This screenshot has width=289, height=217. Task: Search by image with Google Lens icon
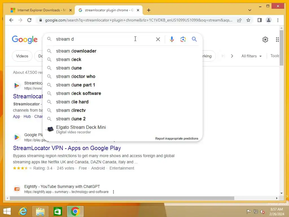tap(183, 39)
